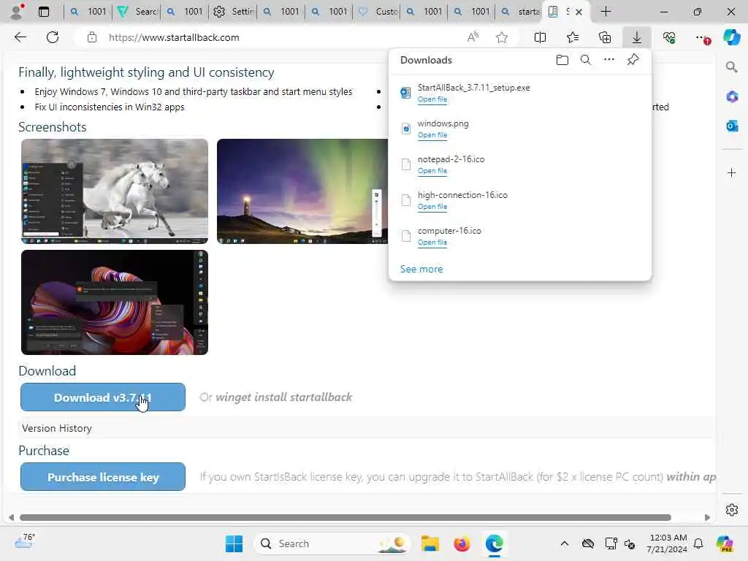Open split screen view icon
The image size is (748, 561).
pos(540,37)
